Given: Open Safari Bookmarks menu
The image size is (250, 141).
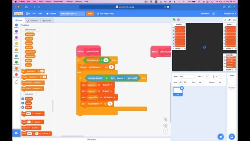Looking at the screenshot, I should coord(59,2).
